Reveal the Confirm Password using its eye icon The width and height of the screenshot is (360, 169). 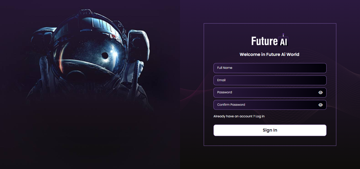(x=320, y=105)
